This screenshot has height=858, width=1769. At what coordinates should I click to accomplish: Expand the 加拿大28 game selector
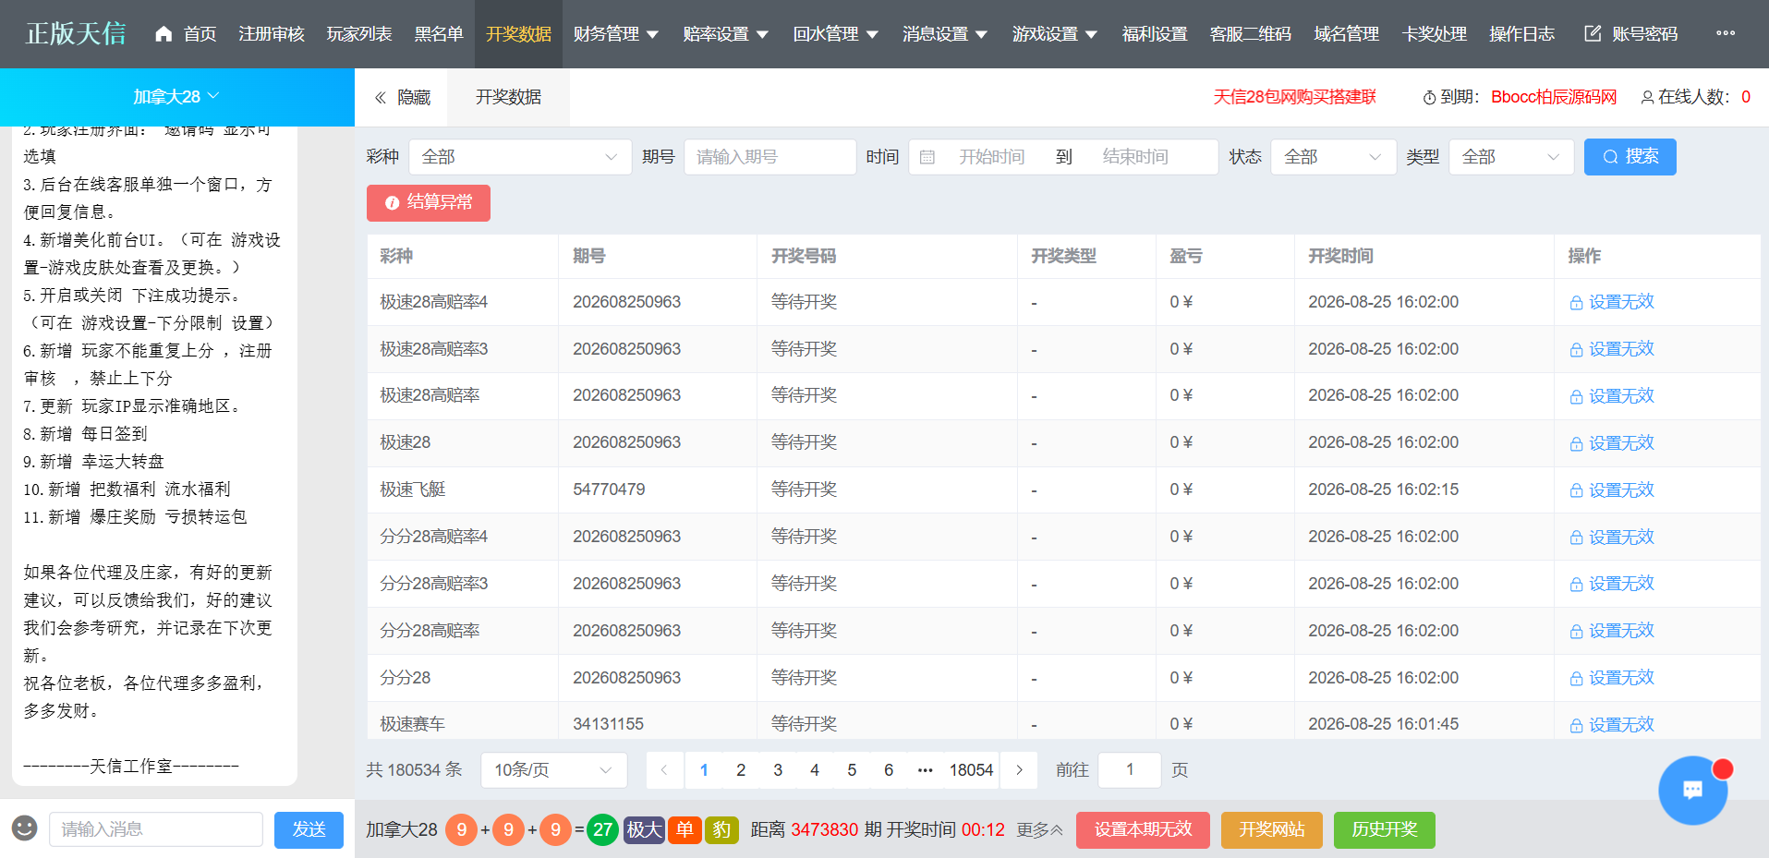(176, 97)
